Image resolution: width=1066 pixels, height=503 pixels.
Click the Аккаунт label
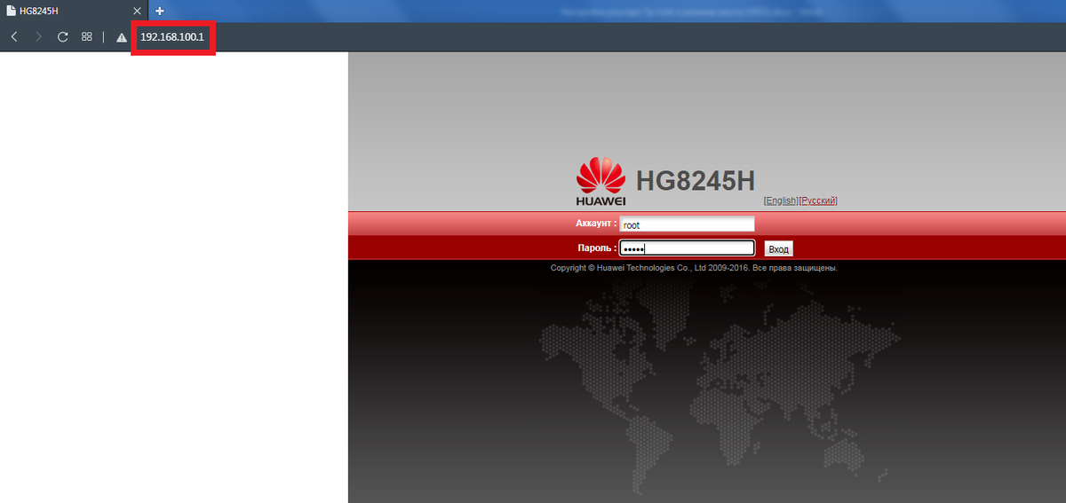coord(596,224)
